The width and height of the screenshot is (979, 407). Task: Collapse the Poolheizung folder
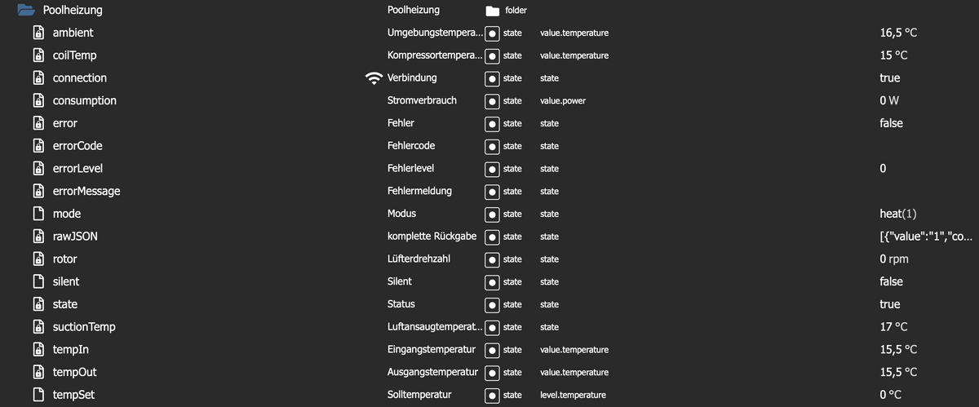tap(25, 11)
